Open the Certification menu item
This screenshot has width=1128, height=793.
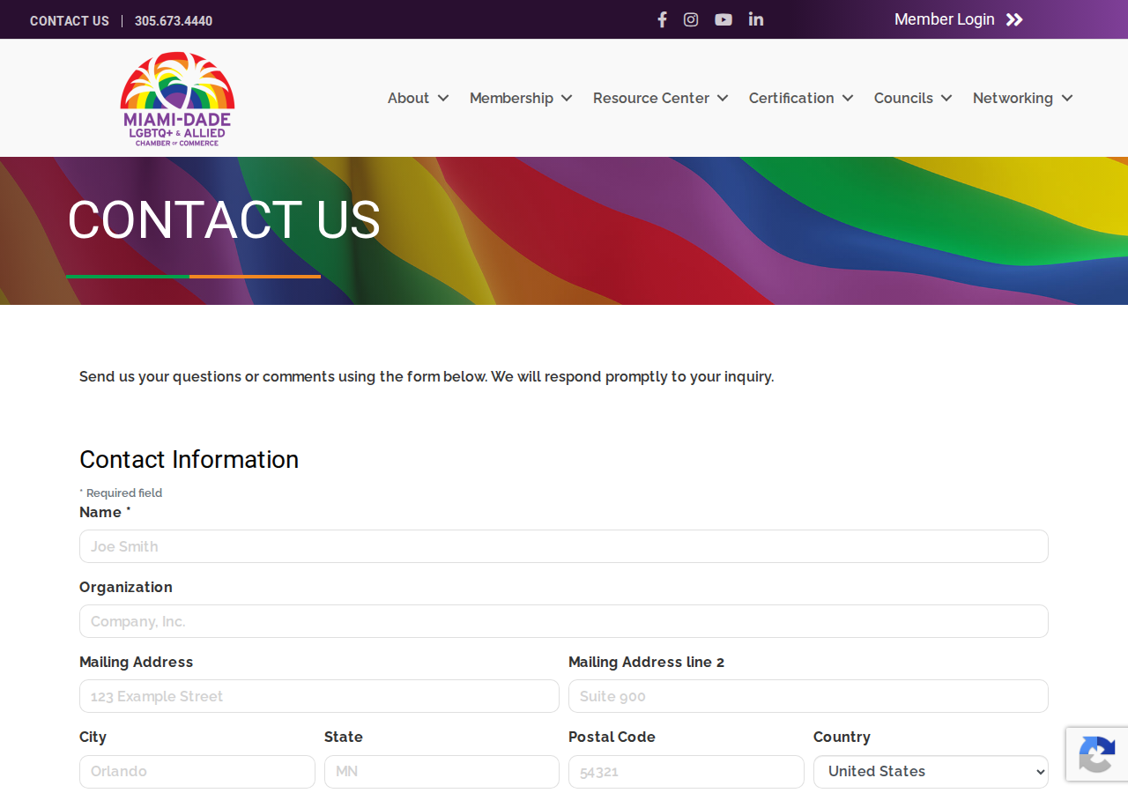click(791, 98)
